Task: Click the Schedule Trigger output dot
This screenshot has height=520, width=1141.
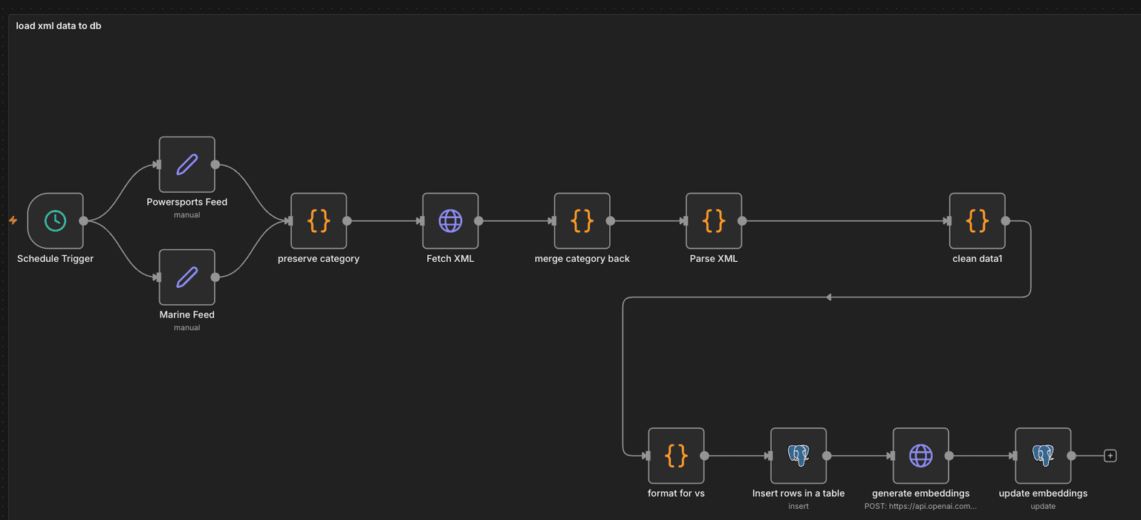Action: tap(85, 220)
